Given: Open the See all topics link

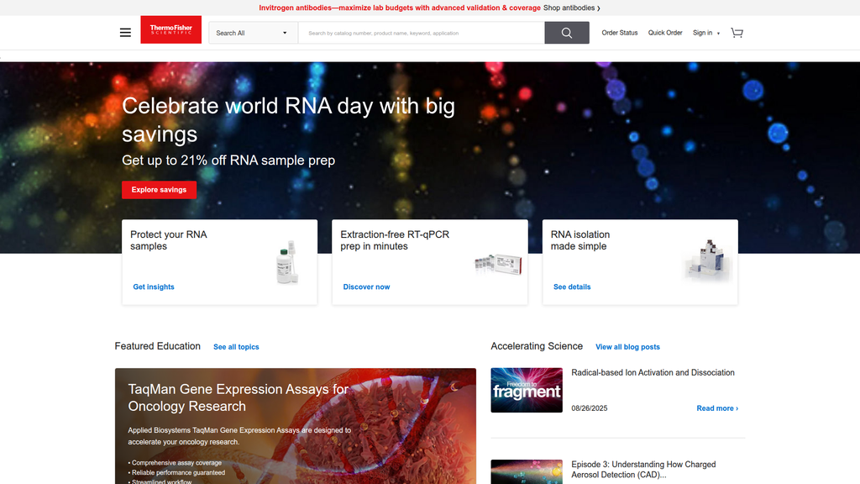Looking at the screenshot, I should pyautogui.click(x=236, y=347).
